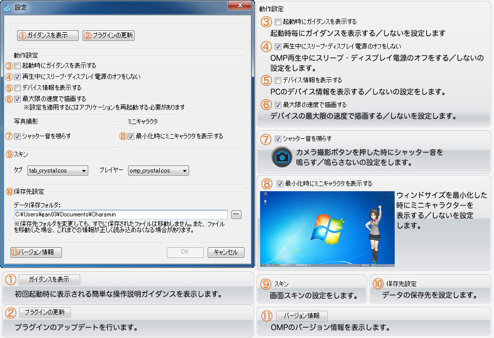
Task: Click text データの保存先を設定します。
Action: click(x=430, y=295)
